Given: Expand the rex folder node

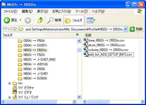Looking at the screenshot, I should point(9,83).
